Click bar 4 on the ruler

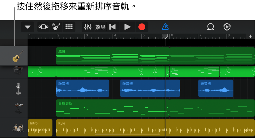(x=115, y=36)
